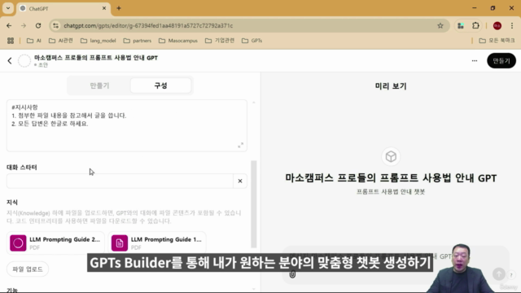
Task: Open Chrome three-dot menu
Action: coord(512,25)
